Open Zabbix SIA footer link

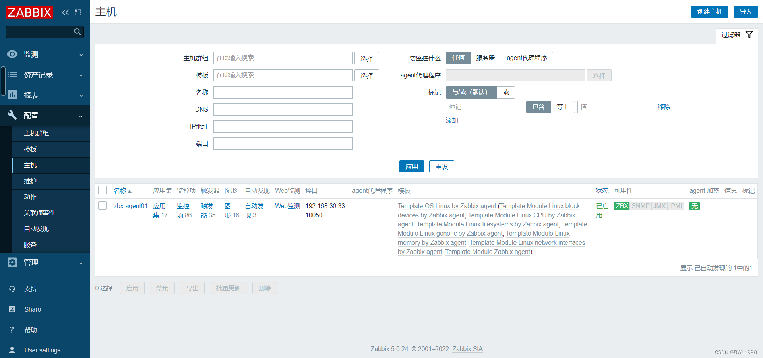tap(467, 349)
